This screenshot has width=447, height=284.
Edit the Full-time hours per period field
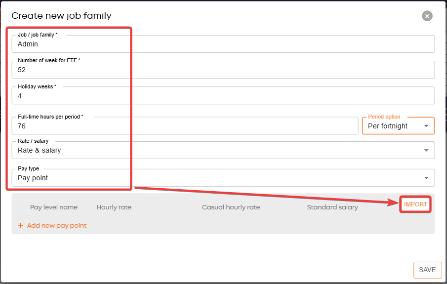point(185,126)
